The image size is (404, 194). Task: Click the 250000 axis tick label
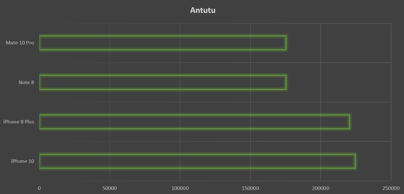391,188
